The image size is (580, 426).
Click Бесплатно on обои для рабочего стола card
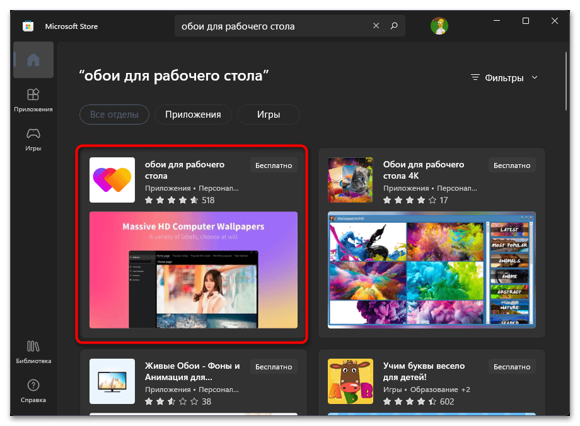click(274, 165)
